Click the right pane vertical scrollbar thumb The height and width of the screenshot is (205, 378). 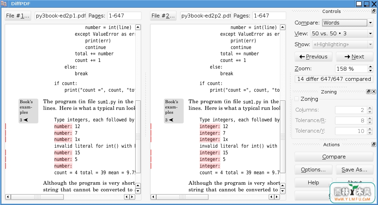click(x=283, y=137)
